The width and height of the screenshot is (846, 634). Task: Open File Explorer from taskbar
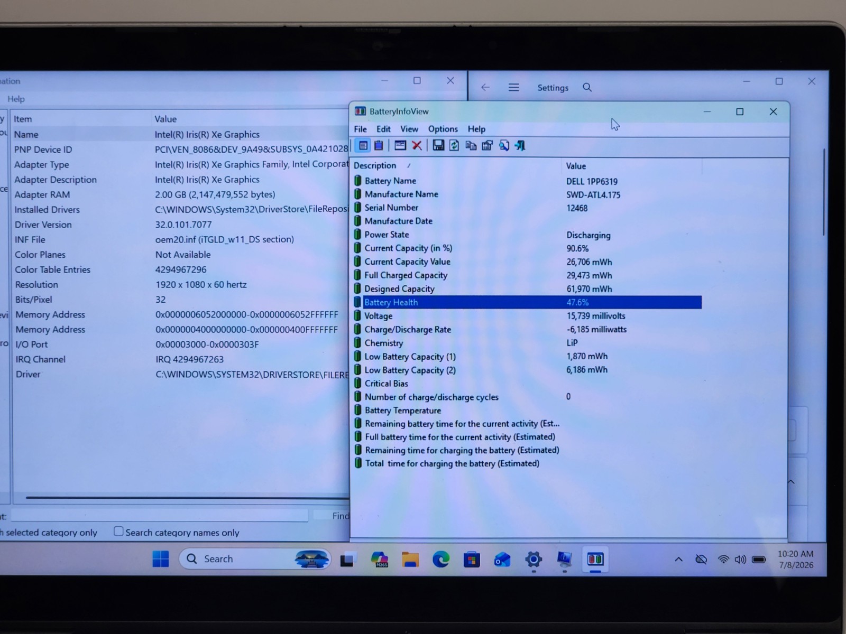point(410,560)
